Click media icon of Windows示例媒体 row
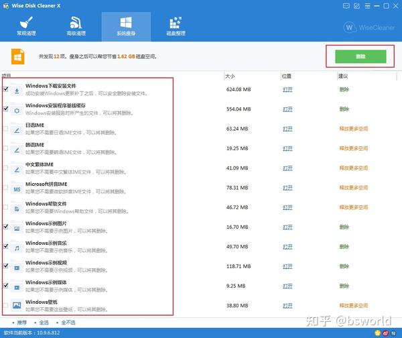 [17, 286]
